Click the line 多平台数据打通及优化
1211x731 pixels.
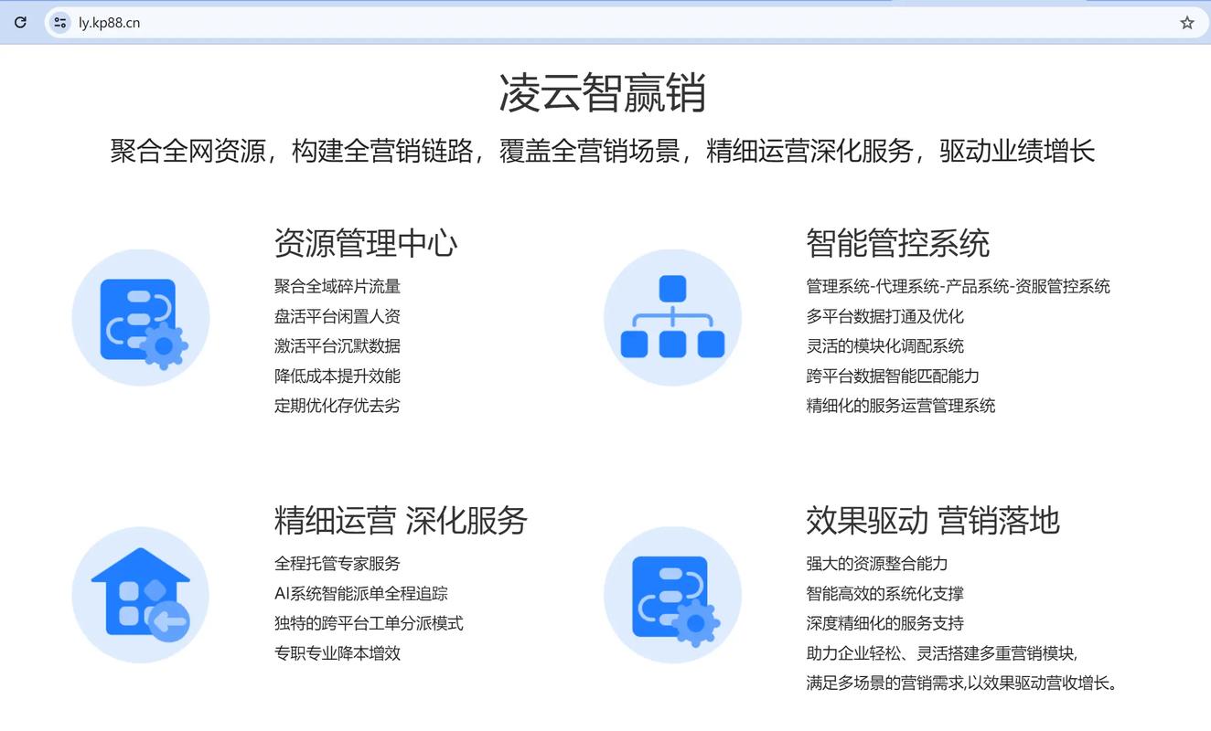(x=885, y=316)
